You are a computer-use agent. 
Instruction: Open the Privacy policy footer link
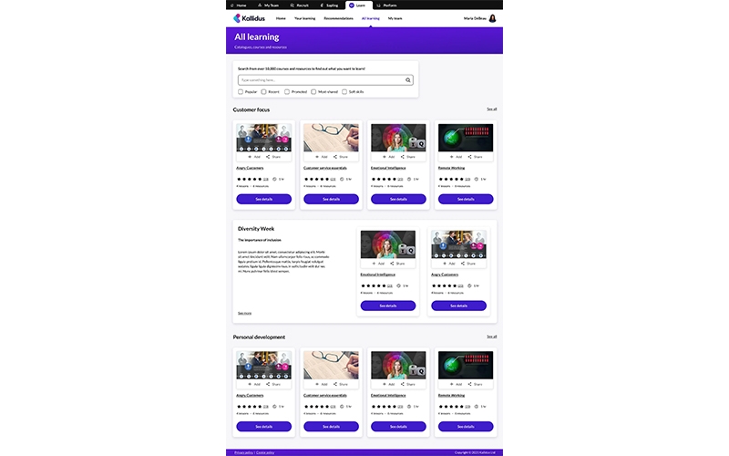point(243,452)
